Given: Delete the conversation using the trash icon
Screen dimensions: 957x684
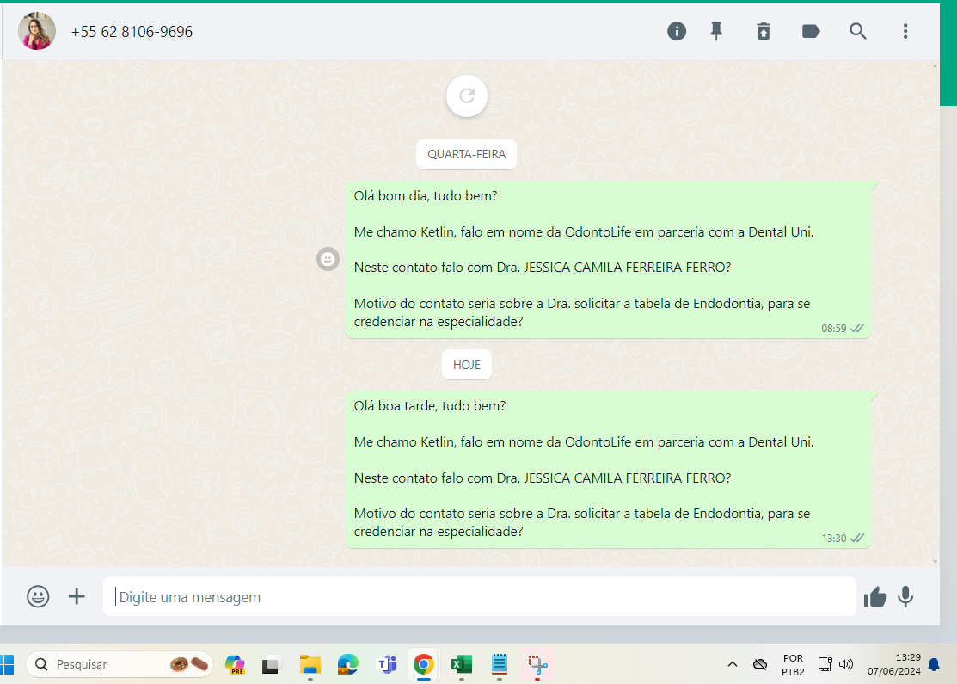Looking at the screenshot, I should coord(764,31).
